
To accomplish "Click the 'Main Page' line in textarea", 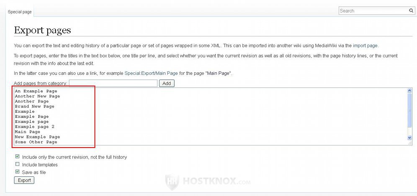I will coord(28,132).
